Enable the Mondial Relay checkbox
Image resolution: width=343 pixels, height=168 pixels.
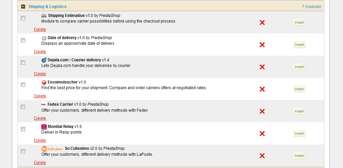(23, 129)
